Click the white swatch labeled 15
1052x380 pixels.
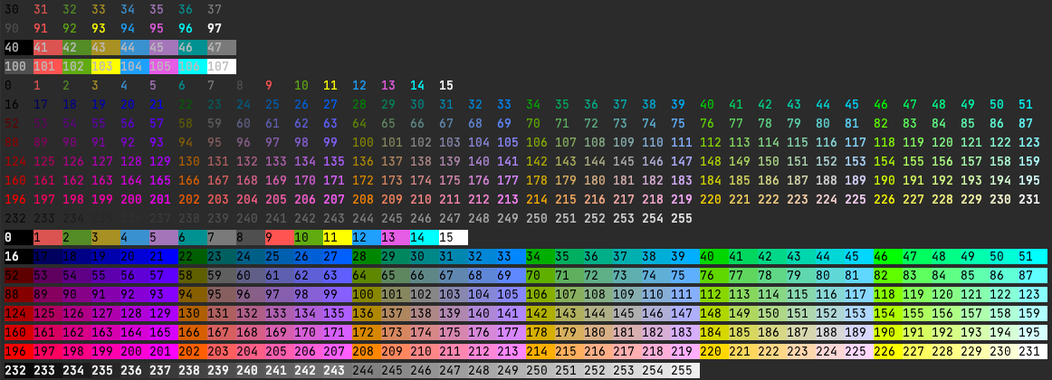pyautogui.click(x=454, y=237)
